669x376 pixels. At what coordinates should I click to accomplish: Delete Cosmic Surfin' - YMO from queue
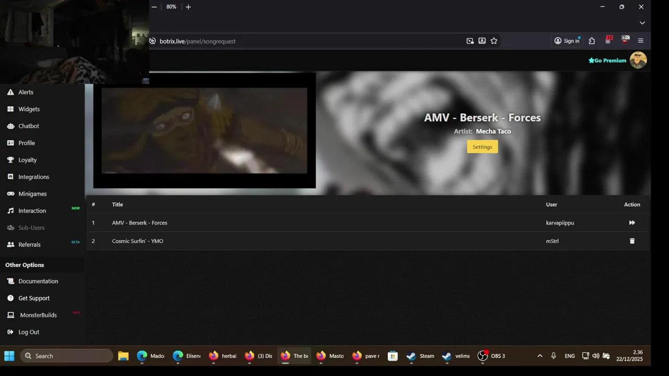pyautogui.click(x=632, y=241)
